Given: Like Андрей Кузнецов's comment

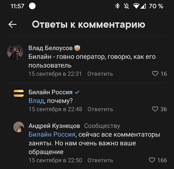Looking at the screenshot, I should [x=152, y=160].
